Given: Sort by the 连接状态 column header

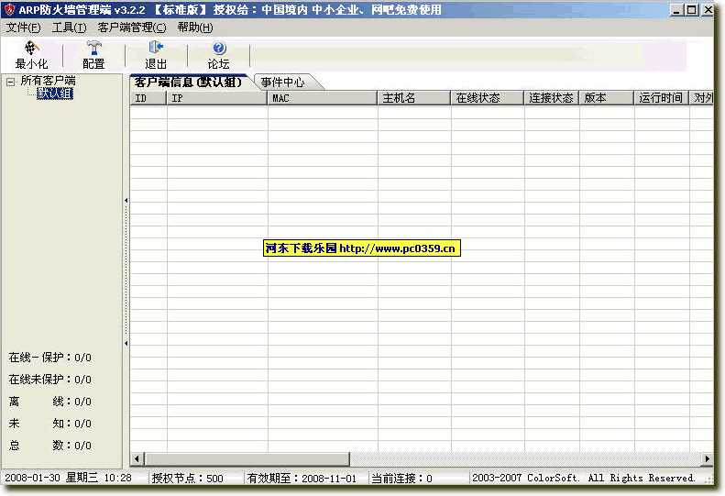Looking at the screenshot, I should [x=551, y=98].
